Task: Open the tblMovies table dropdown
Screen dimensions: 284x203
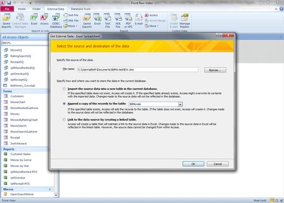Action: tap(180, 104)
